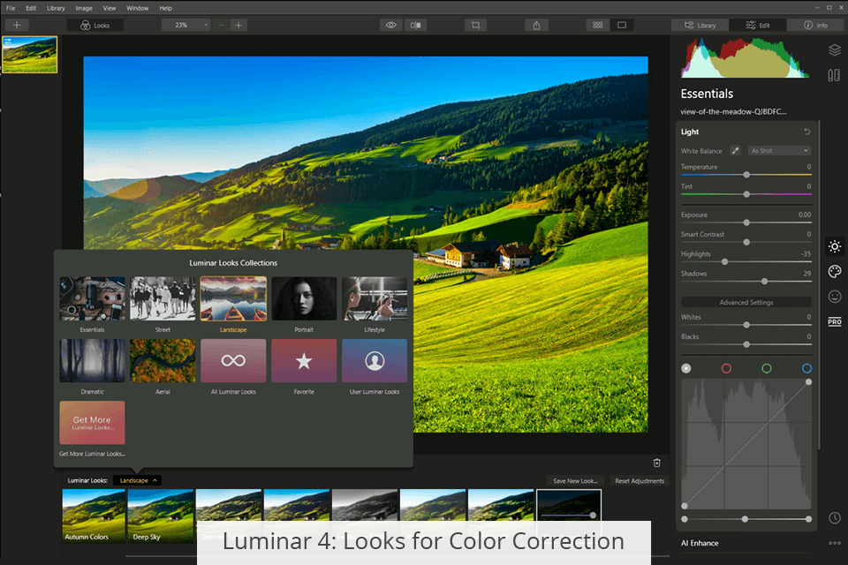Open the Library menu
The width and height of the screenshot is (848, 565).
56,8
